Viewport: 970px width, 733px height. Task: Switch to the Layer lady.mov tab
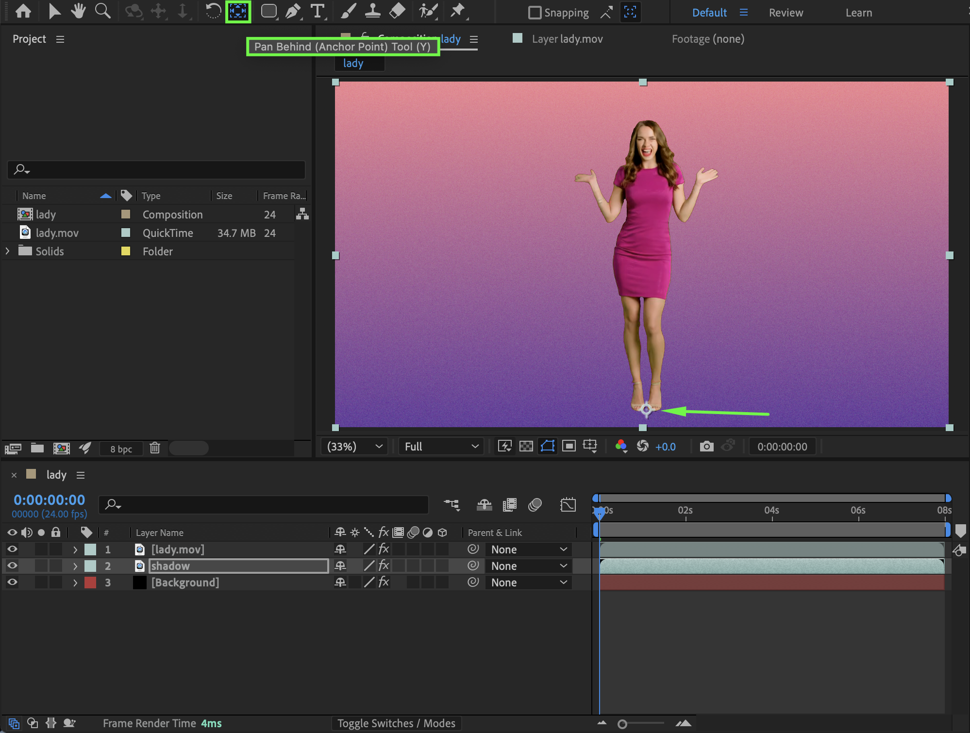tap(567, 39)
